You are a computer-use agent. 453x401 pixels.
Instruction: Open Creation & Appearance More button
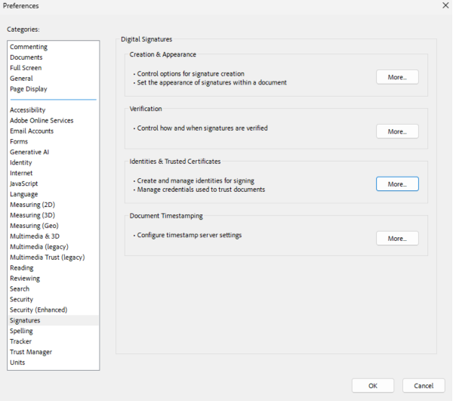(397, 77)
